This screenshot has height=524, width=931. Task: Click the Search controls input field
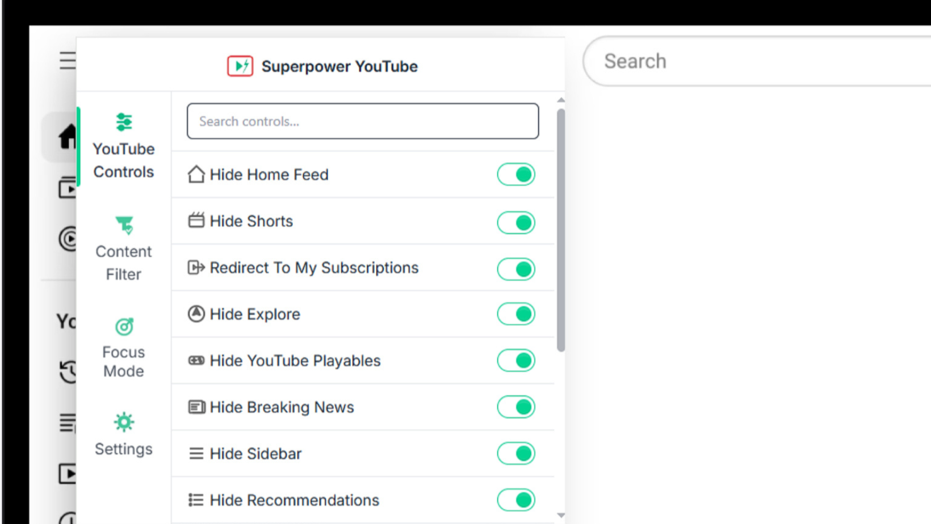363,121
